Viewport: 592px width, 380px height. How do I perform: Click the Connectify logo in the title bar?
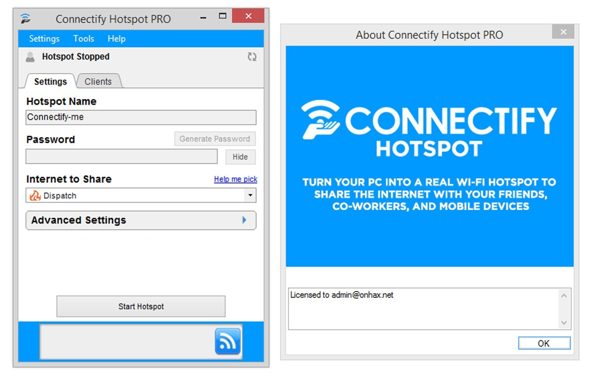coord(26,19)
